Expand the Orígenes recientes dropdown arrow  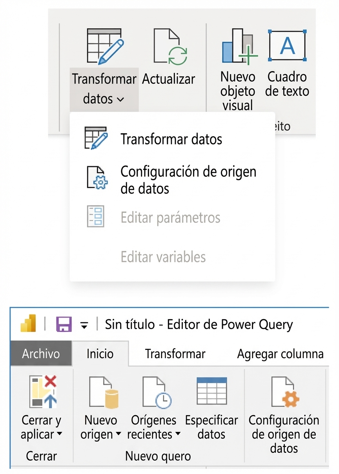177,434
